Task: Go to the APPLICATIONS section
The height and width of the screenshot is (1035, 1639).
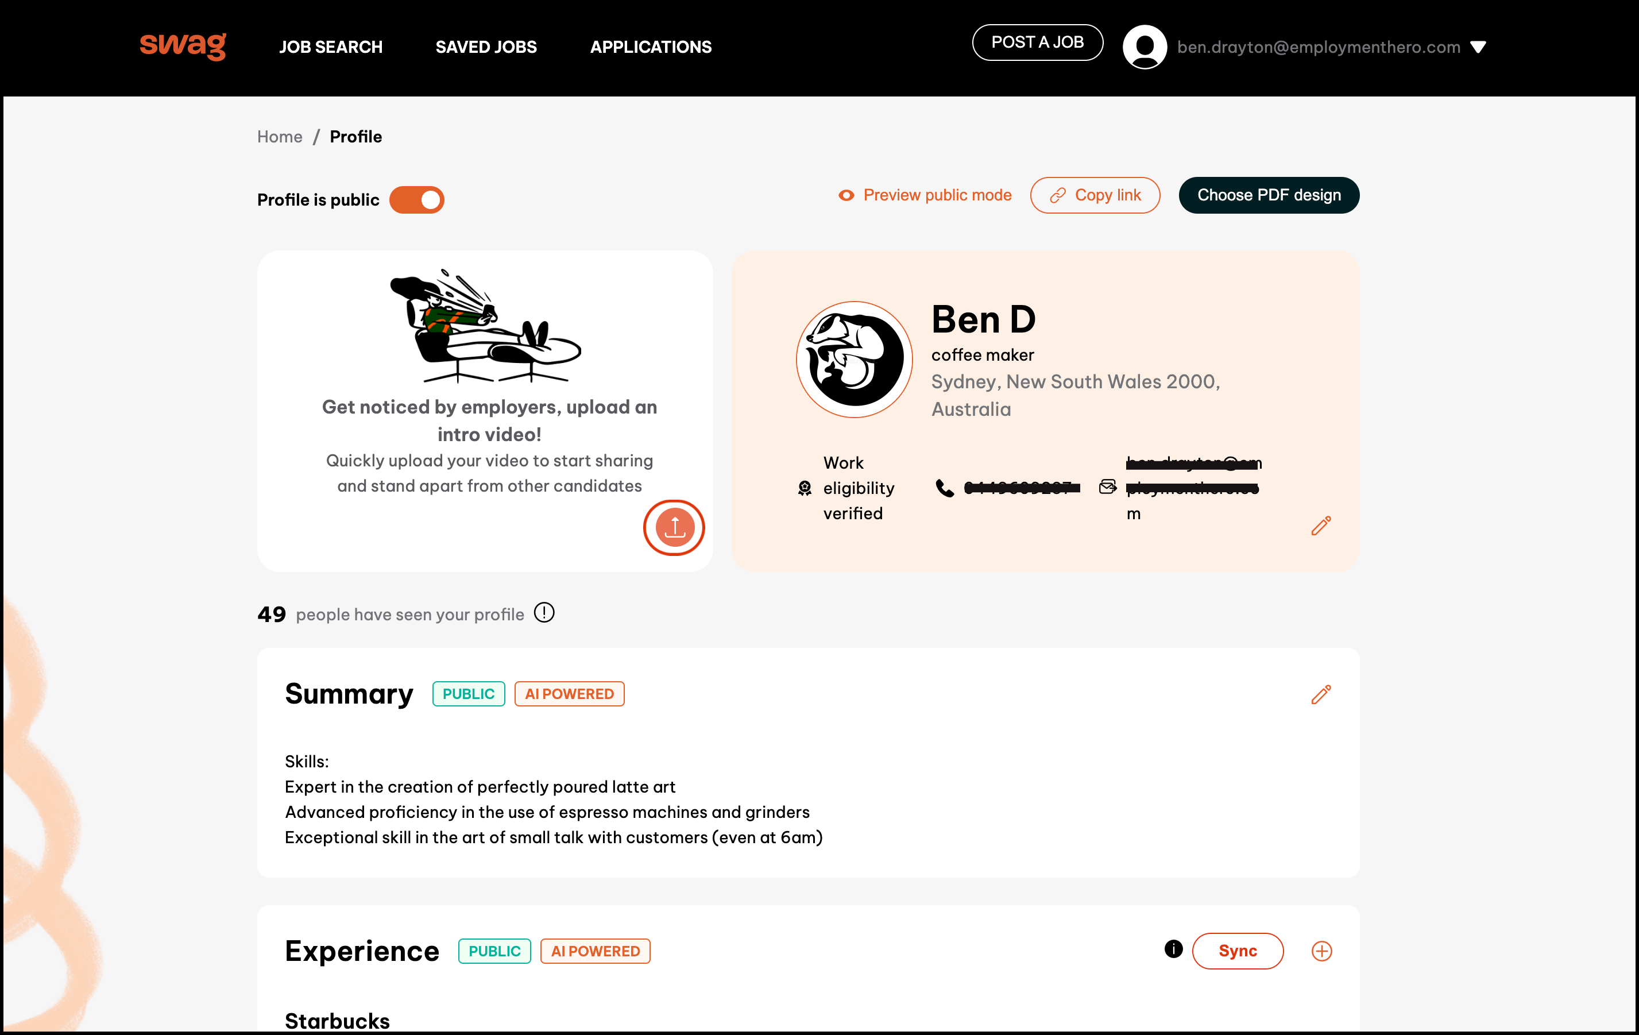Action: tap(650, 47)
